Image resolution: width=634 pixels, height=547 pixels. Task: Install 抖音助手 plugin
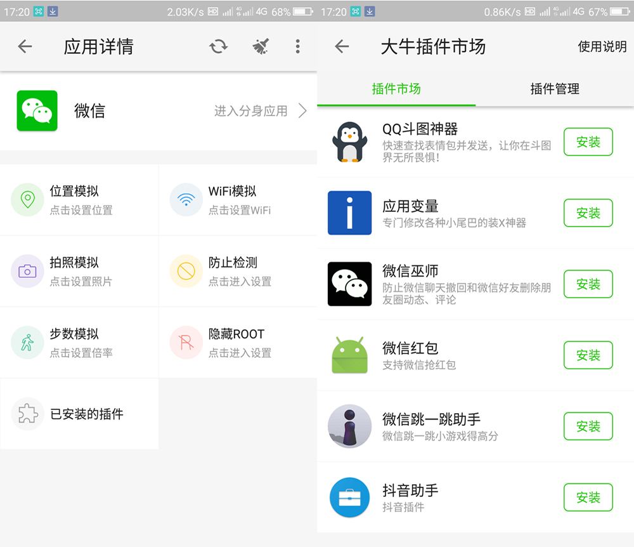point(588,498)
